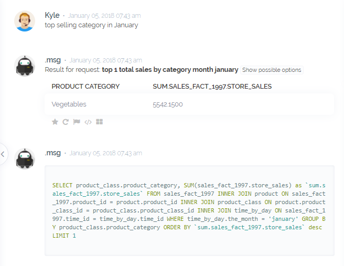Click the Kyle username
Viewport: 344px width, 266px height.
tap(52, 15)
